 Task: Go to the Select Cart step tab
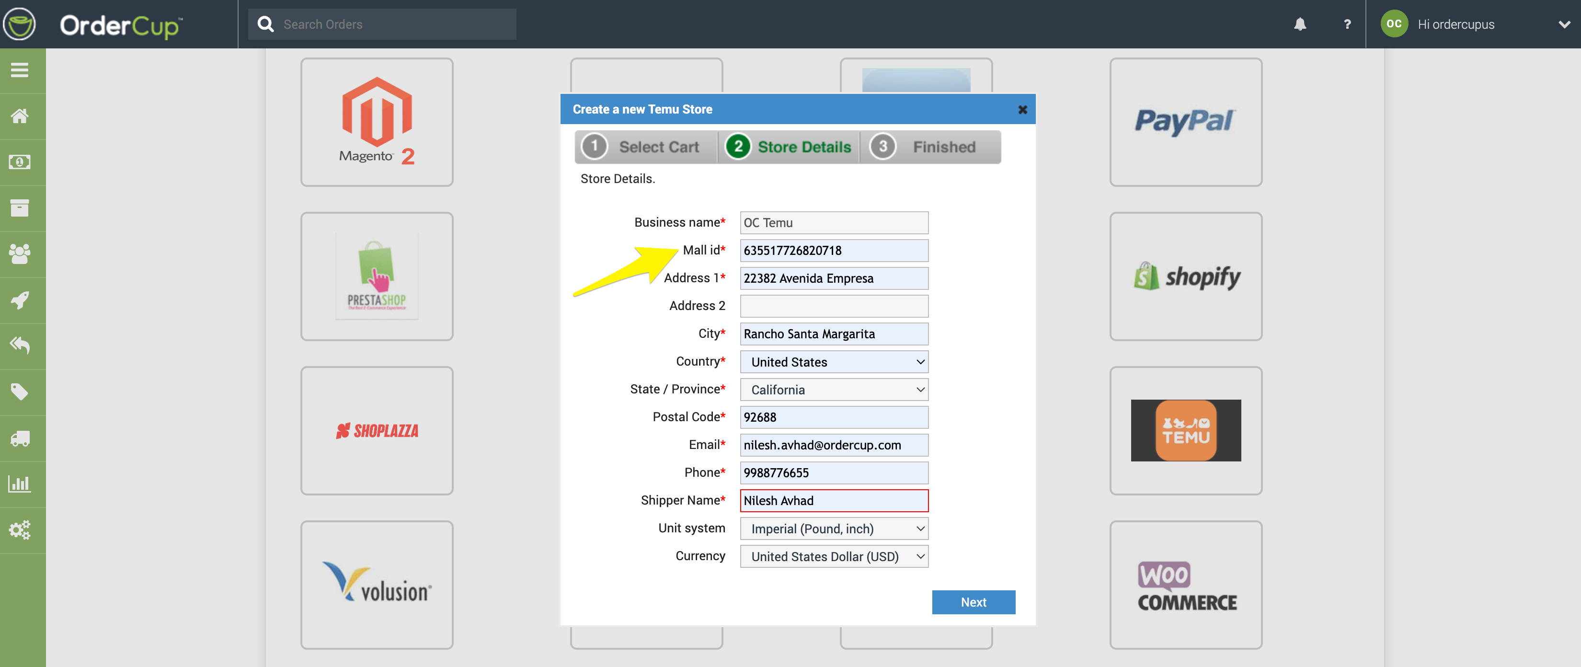click(646, 147)
